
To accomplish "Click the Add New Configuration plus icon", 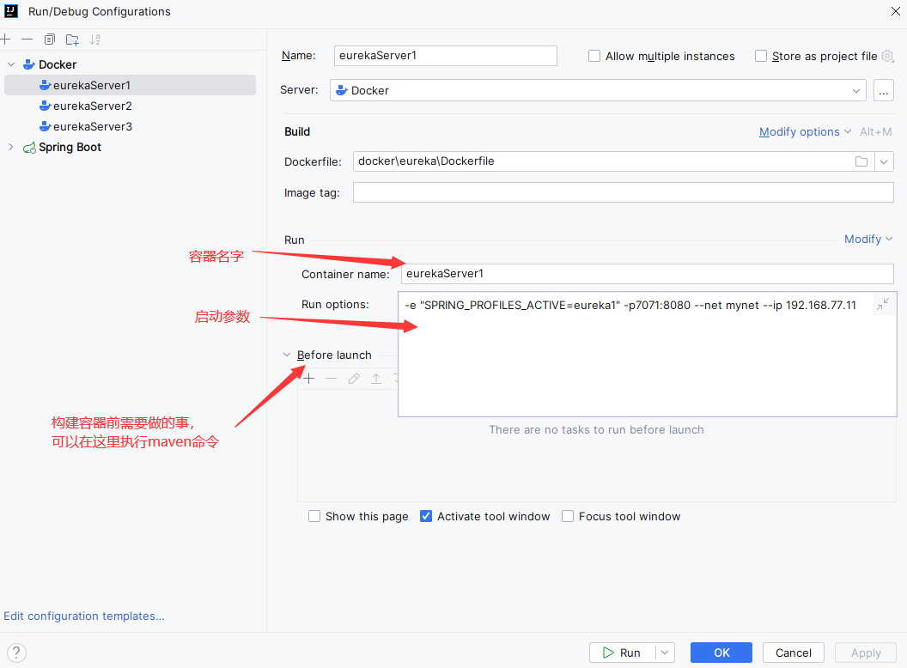I will tap(5, 39).
